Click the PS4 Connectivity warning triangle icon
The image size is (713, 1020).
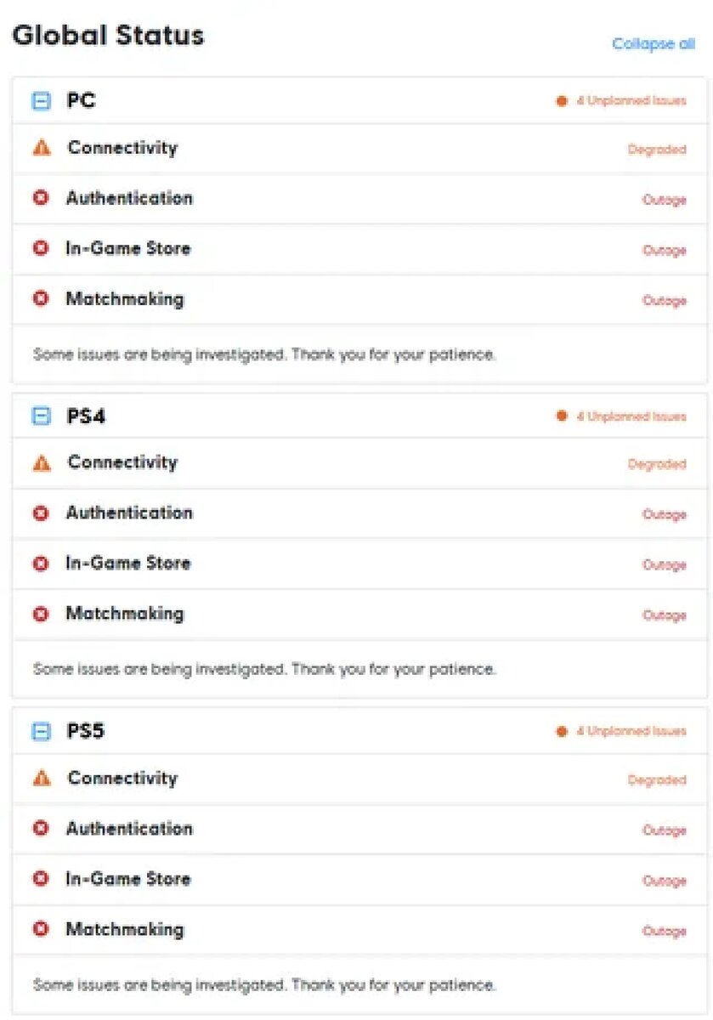click(42, 463)
